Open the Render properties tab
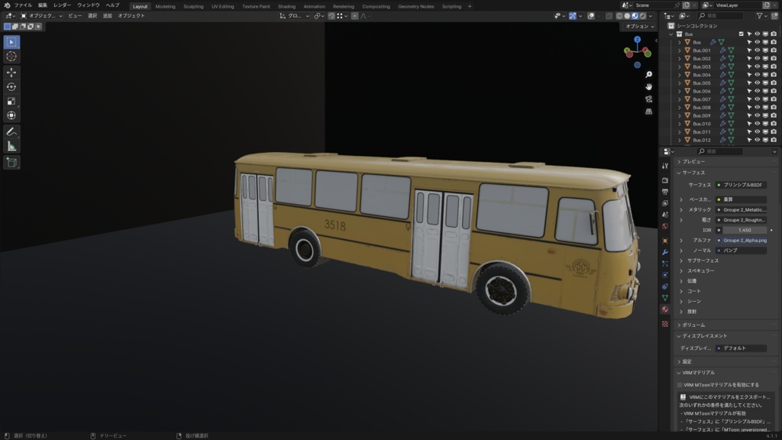This screenshot has width=782, height=440. 665,180
